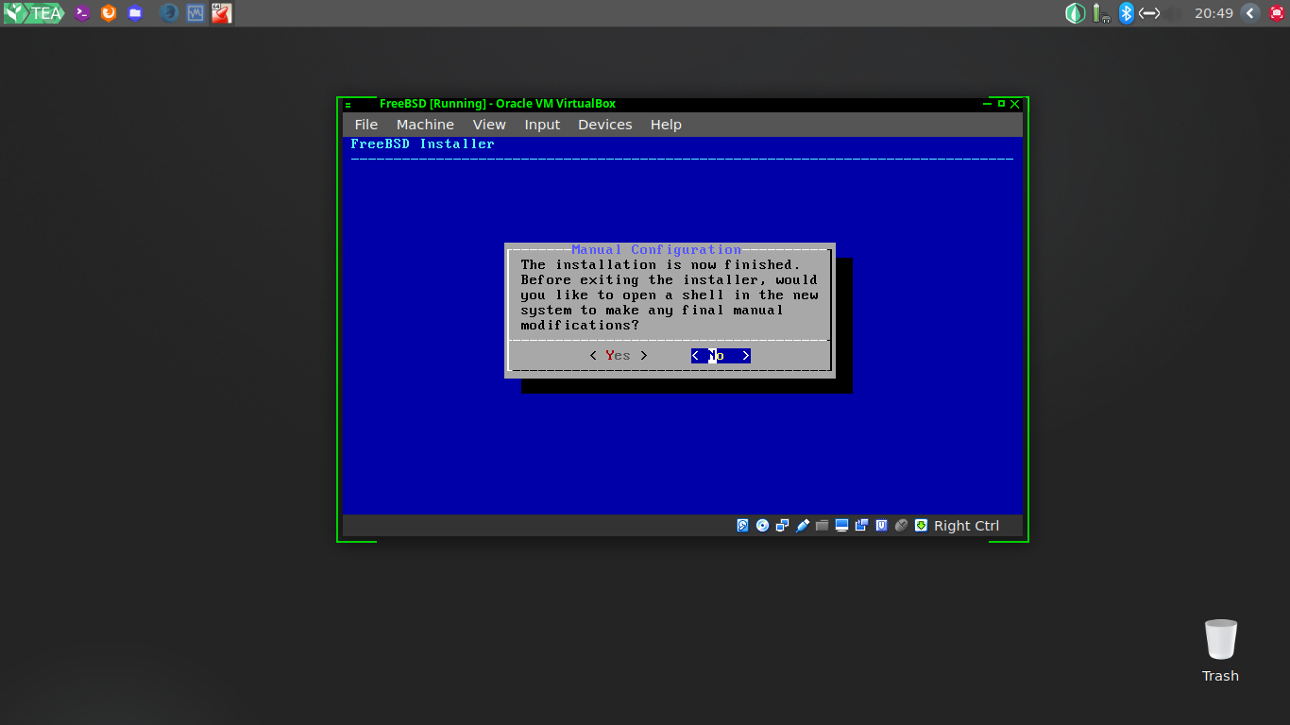Open the Input menu
The height and width of the screenshot is (725, 1290).
pyautogui.click(x=542, y=125)
